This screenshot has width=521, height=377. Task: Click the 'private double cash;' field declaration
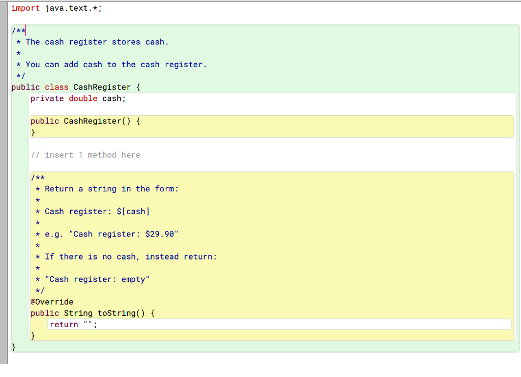tap(78, 99)
